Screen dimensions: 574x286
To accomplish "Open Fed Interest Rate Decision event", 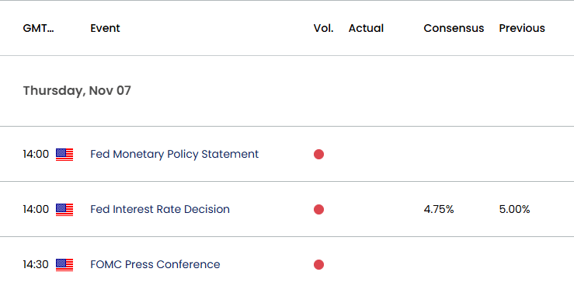I will pos(160,209).
